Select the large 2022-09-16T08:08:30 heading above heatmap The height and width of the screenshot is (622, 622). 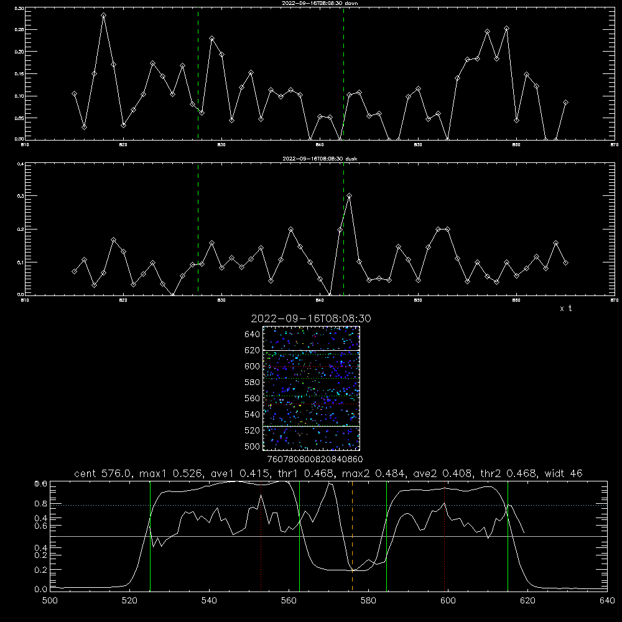(311, 318)
